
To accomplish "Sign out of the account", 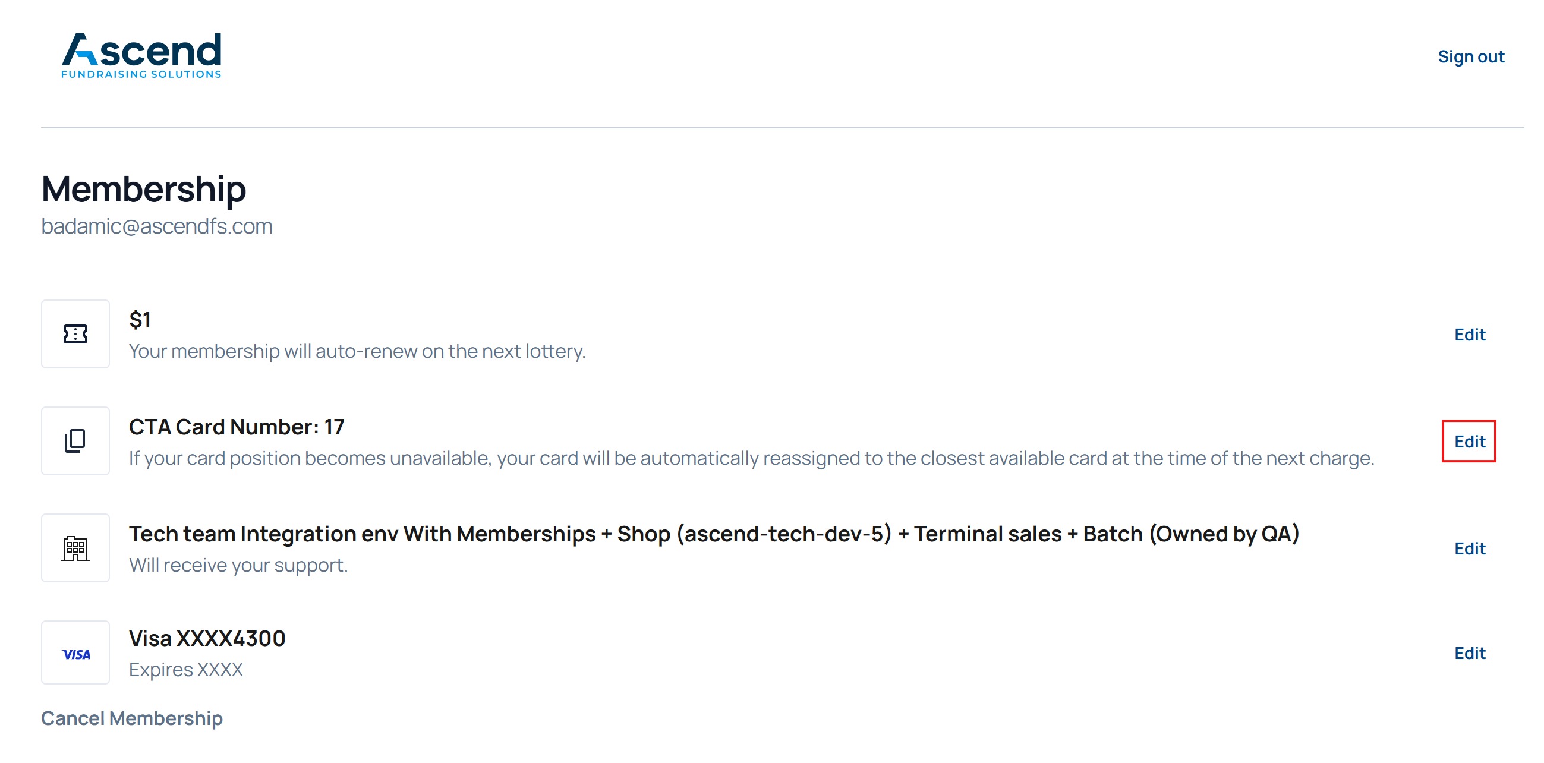I will pos(1470,56).
